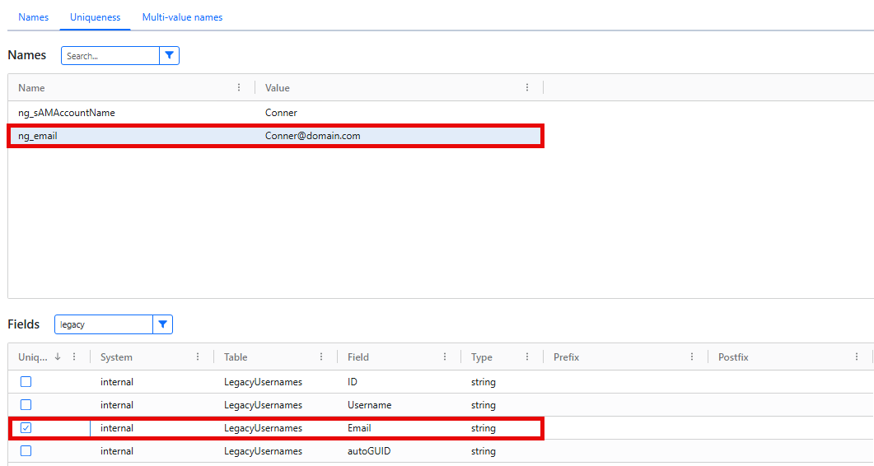Sort Fields grid by Type column header
This screenshot has width=874, height=466.
[x=482, y=357]
